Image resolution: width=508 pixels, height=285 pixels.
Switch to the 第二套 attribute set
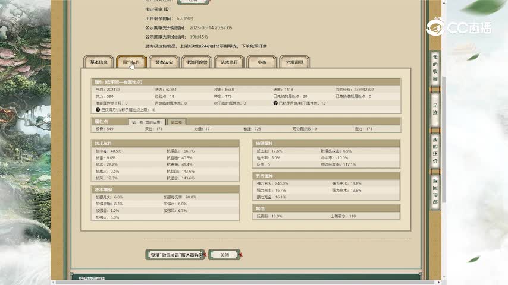tap(176, 122)
